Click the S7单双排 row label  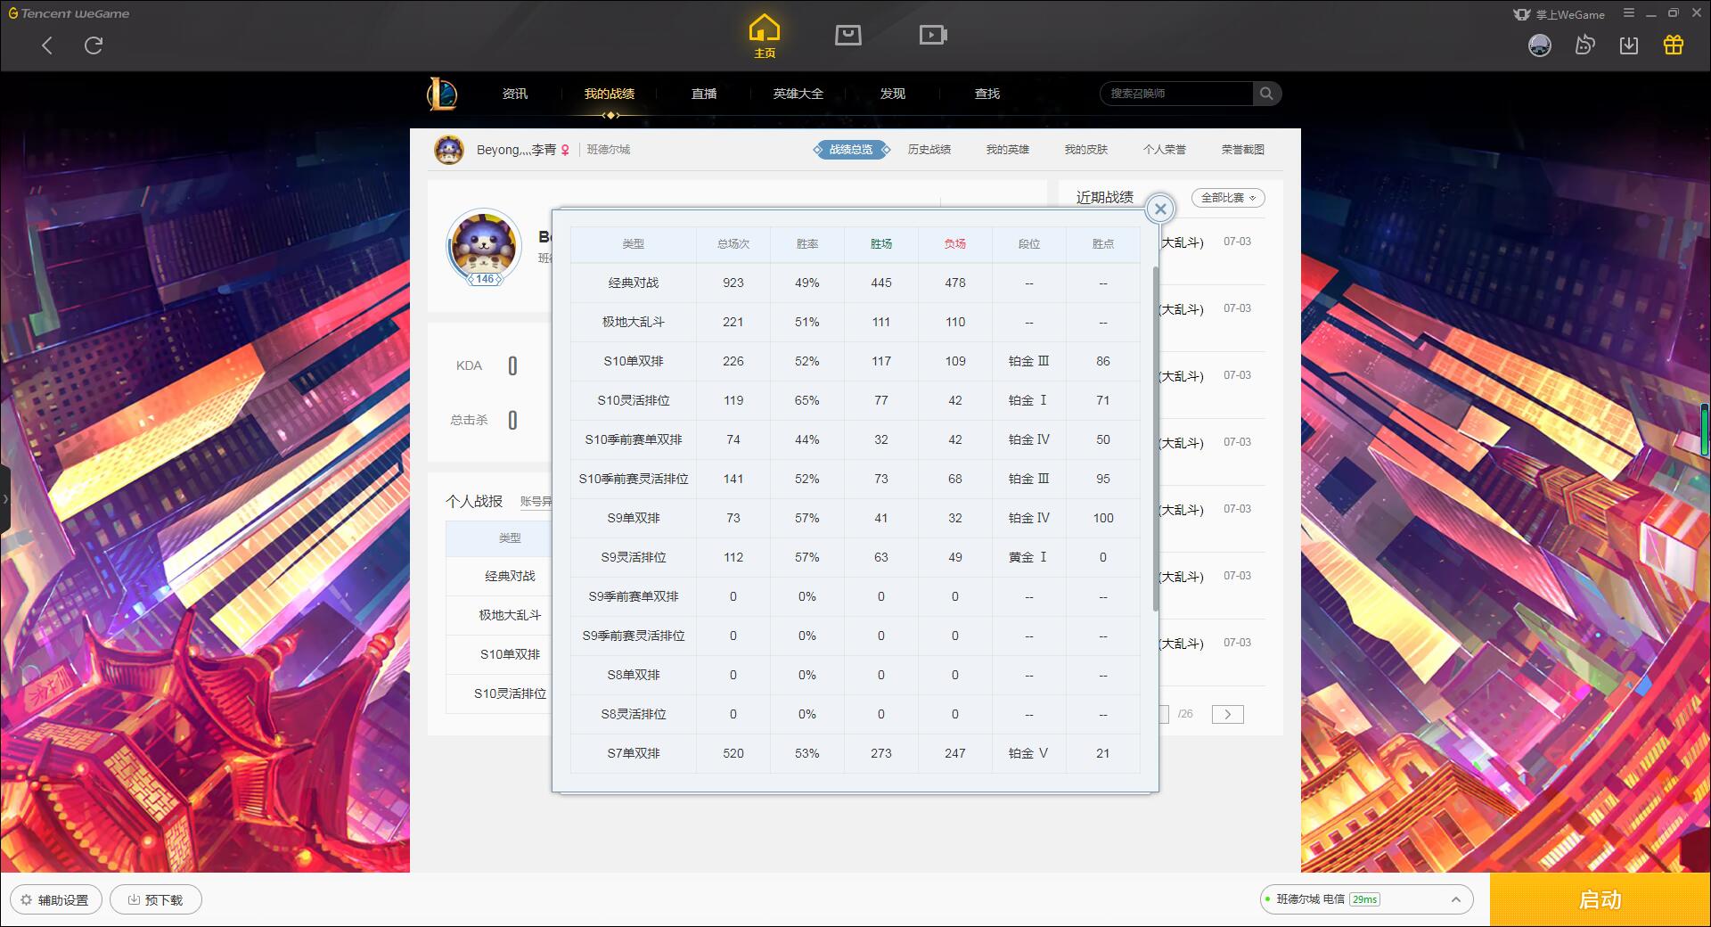634,753
